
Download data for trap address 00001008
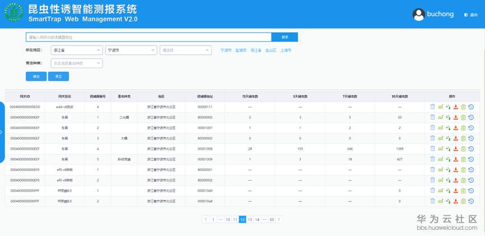[x=456, y=149]
